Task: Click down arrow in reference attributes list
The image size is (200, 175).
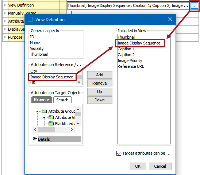Action: [79, 82]
